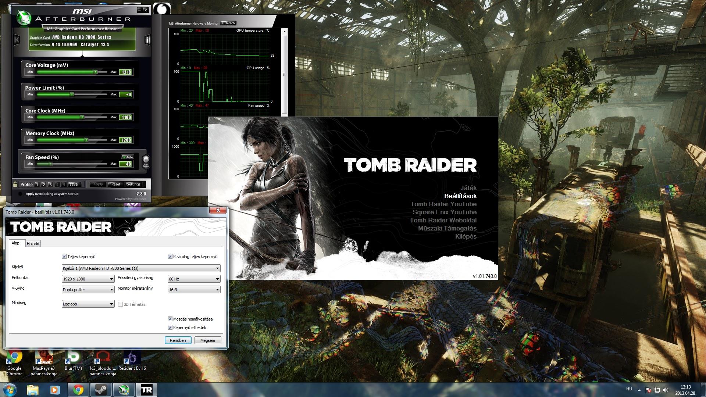This screenshot has height=397, width=706.
Task: Click the MSI Afterburner green logo
Action: pos(24,18)
